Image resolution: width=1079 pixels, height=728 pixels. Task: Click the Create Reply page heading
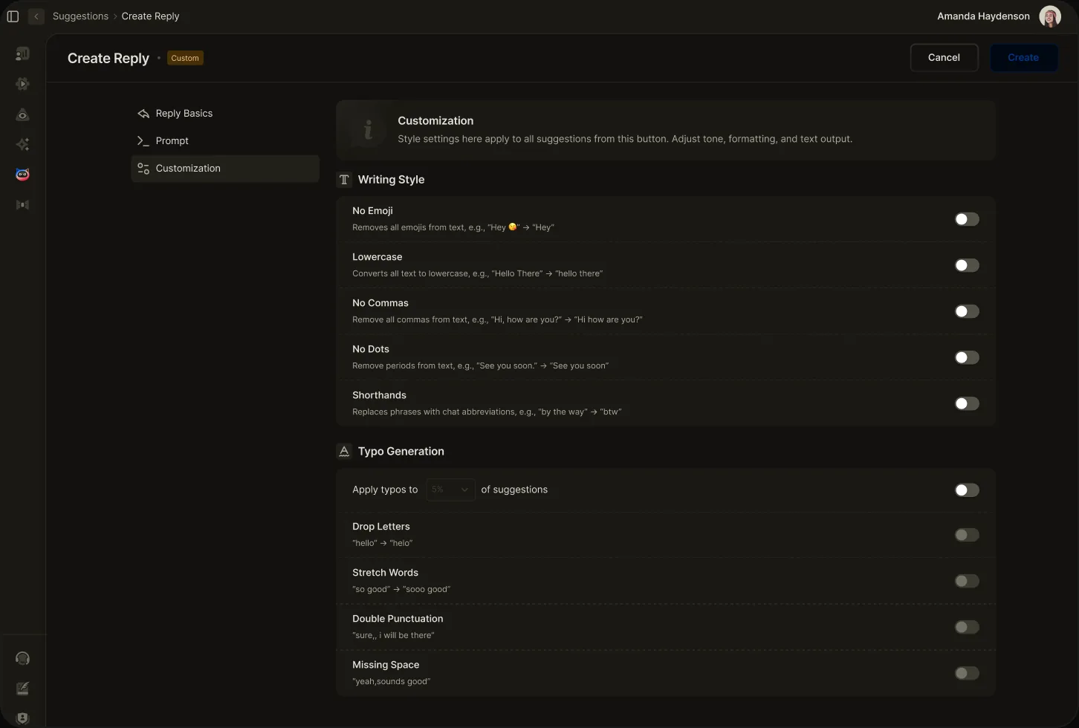coord(108,58)
